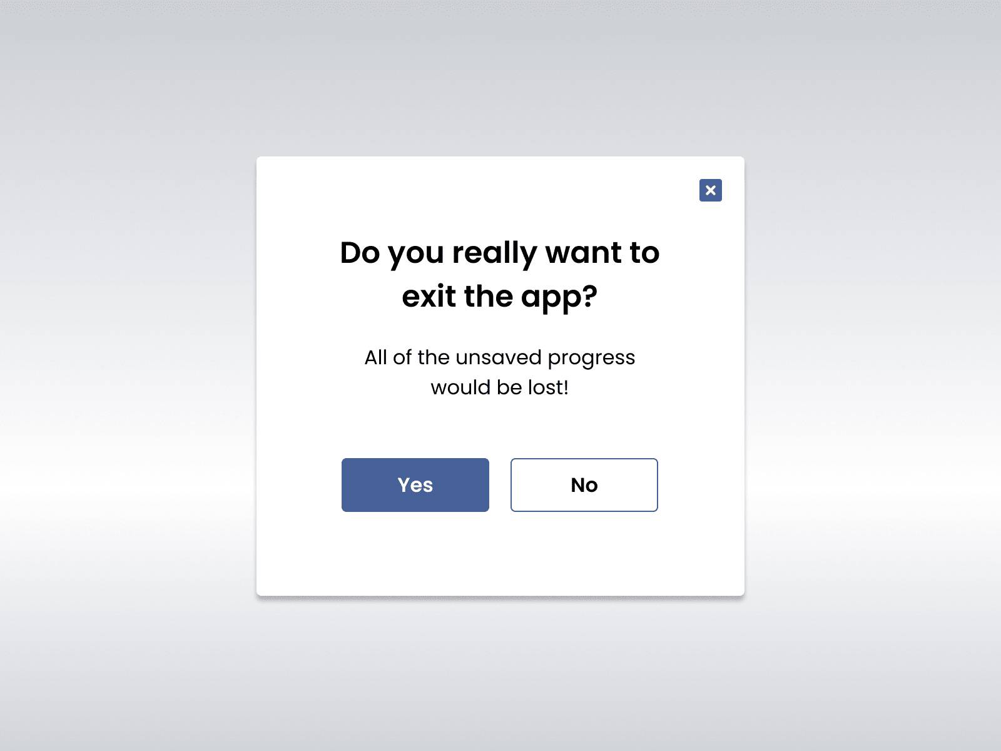1001x751 pixels.
Task: Click the word "unsaved" in the message
Action: (x=498, y=357)
